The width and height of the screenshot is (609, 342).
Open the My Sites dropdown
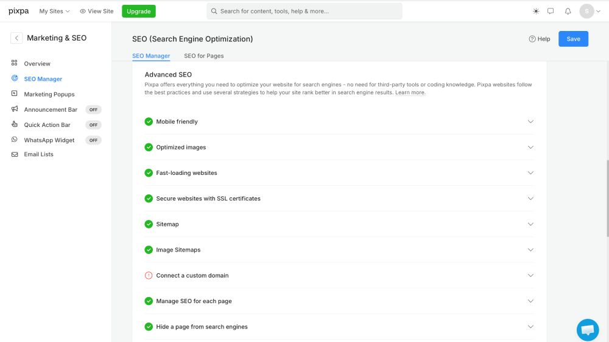(x=54, y=11)
